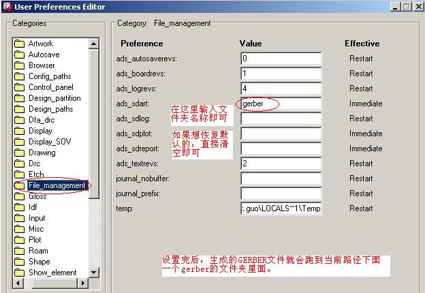The height and width of the screenshot is (293, 425).
Task: Click the journal_nobuffer value field
Action: (281, 179)
